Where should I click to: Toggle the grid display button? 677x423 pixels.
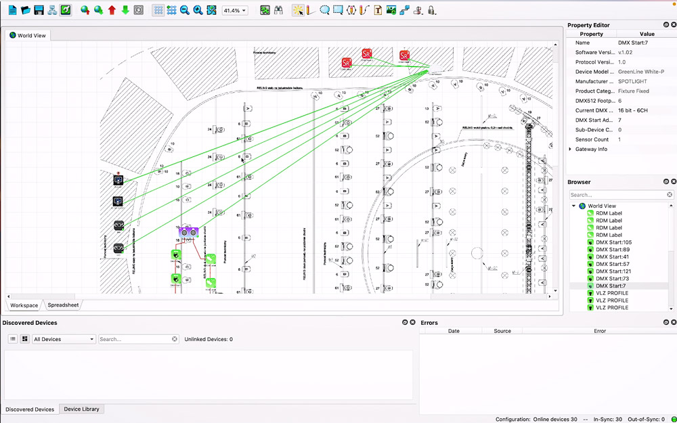click(x=158, y=10)
